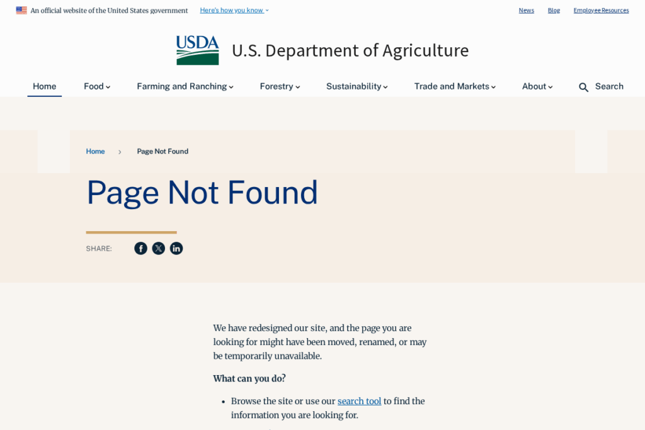This screenshot has height=430, width=645.
Task: Expand the 'Here's how you know' disclosure
Action: click(232, 10)
